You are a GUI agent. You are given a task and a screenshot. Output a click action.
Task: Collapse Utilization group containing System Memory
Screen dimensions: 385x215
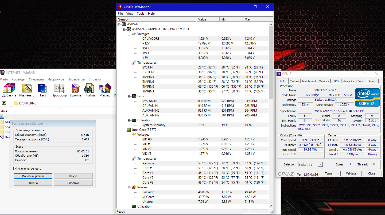pyautogui.click(x=129, y=120)
